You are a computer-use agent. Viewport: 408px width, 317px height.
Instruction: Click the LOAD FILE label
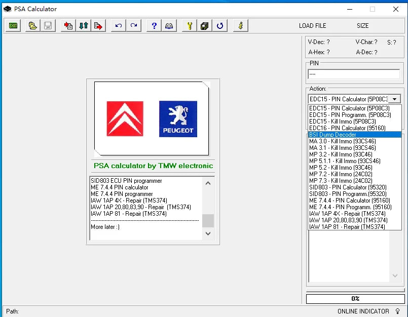(313, 26)
